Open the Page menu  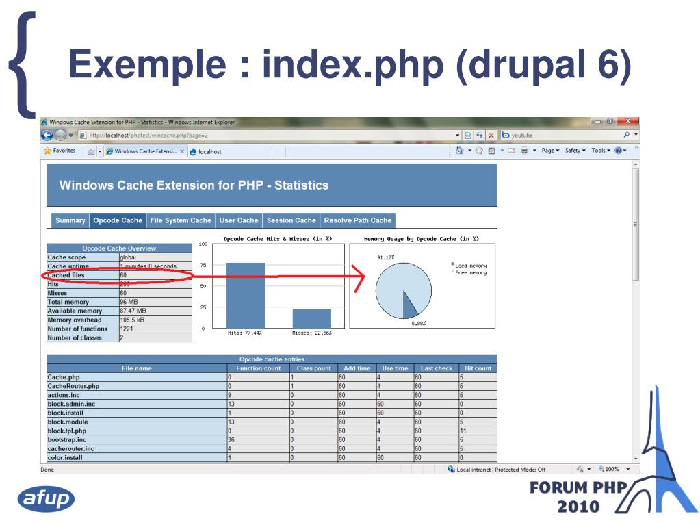tap(550, 151)
